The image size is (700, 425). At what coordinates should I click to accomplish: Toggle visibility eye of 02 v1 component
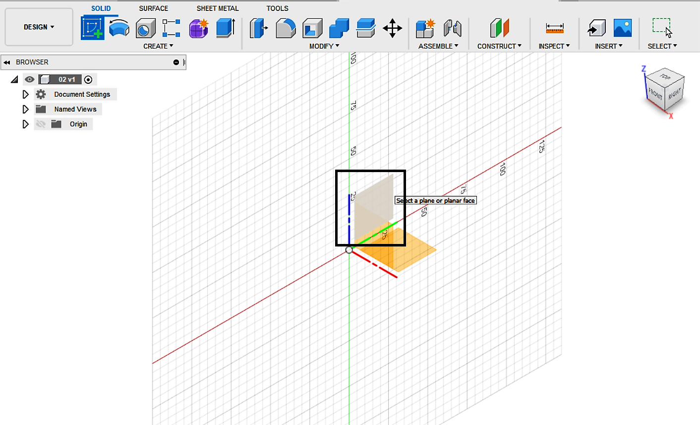pyautogui.click(x=30, y=79)
